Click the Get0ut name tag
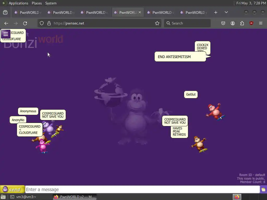The height and width of the screenshot is (200, 267). tap(191, 94)
